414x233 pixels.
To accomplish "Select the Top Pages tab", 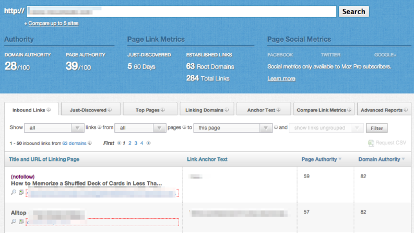I will click(150, 109).
